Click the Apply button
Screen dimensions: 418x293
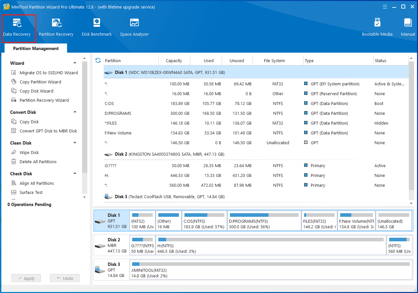[26, 278]
